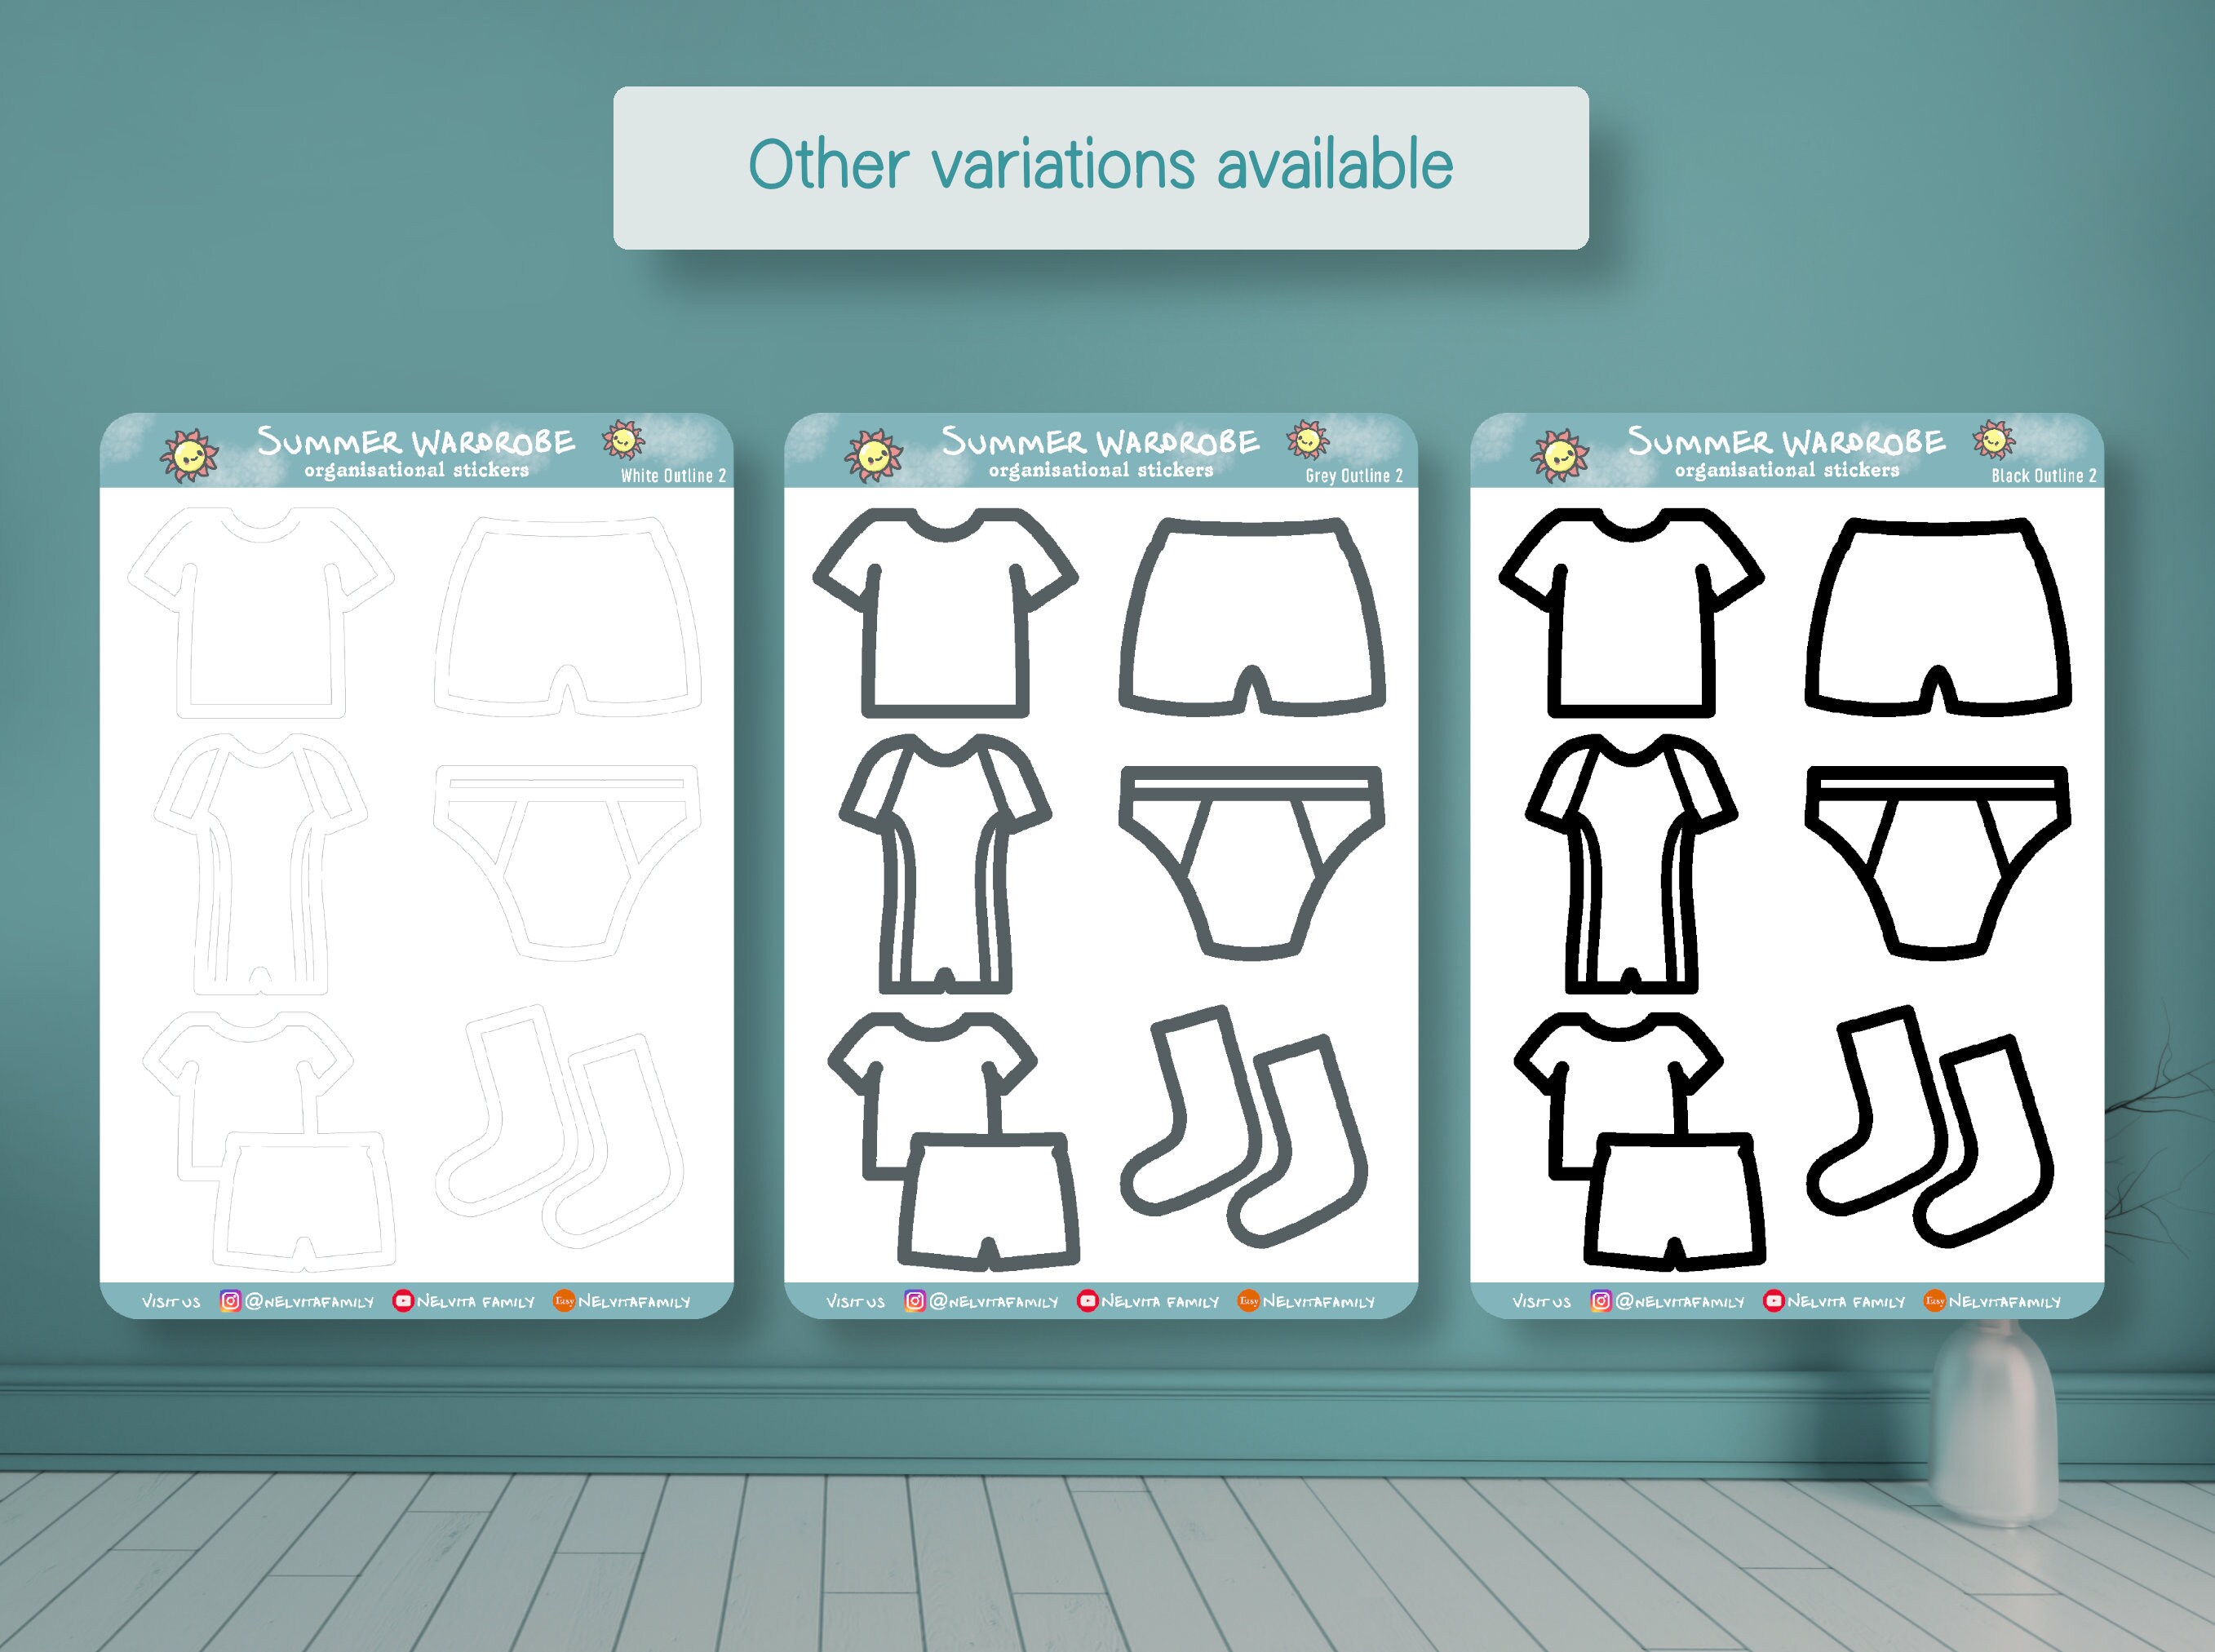
Task: Click large sun icon on Grey Outline sheet
Action: 873,456
